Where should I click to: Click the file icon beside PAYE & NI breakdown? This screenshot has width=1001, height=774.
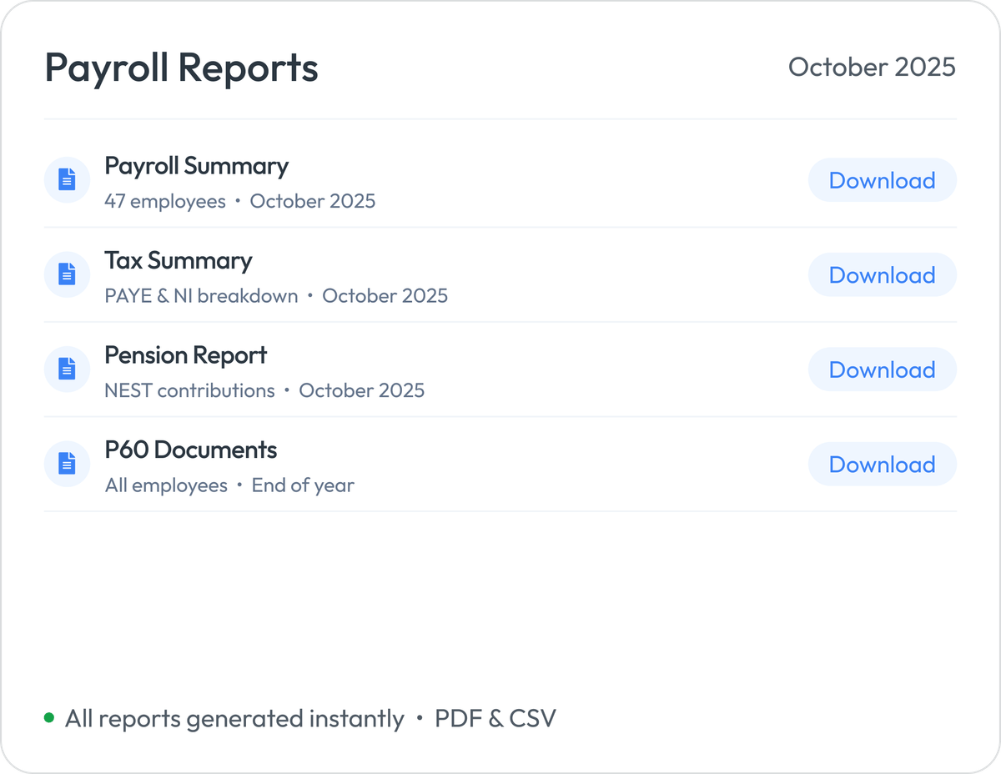[67, 274]
